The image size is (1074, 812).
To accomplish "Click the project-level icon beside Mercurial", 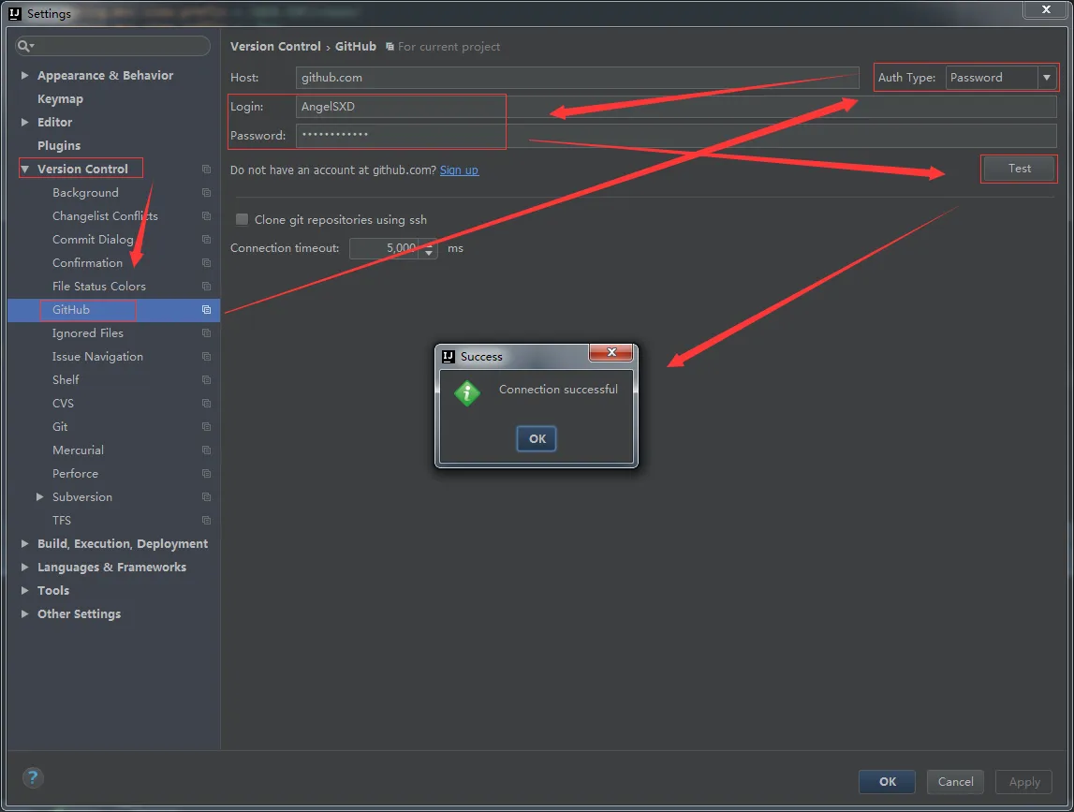I will [206, 450].
